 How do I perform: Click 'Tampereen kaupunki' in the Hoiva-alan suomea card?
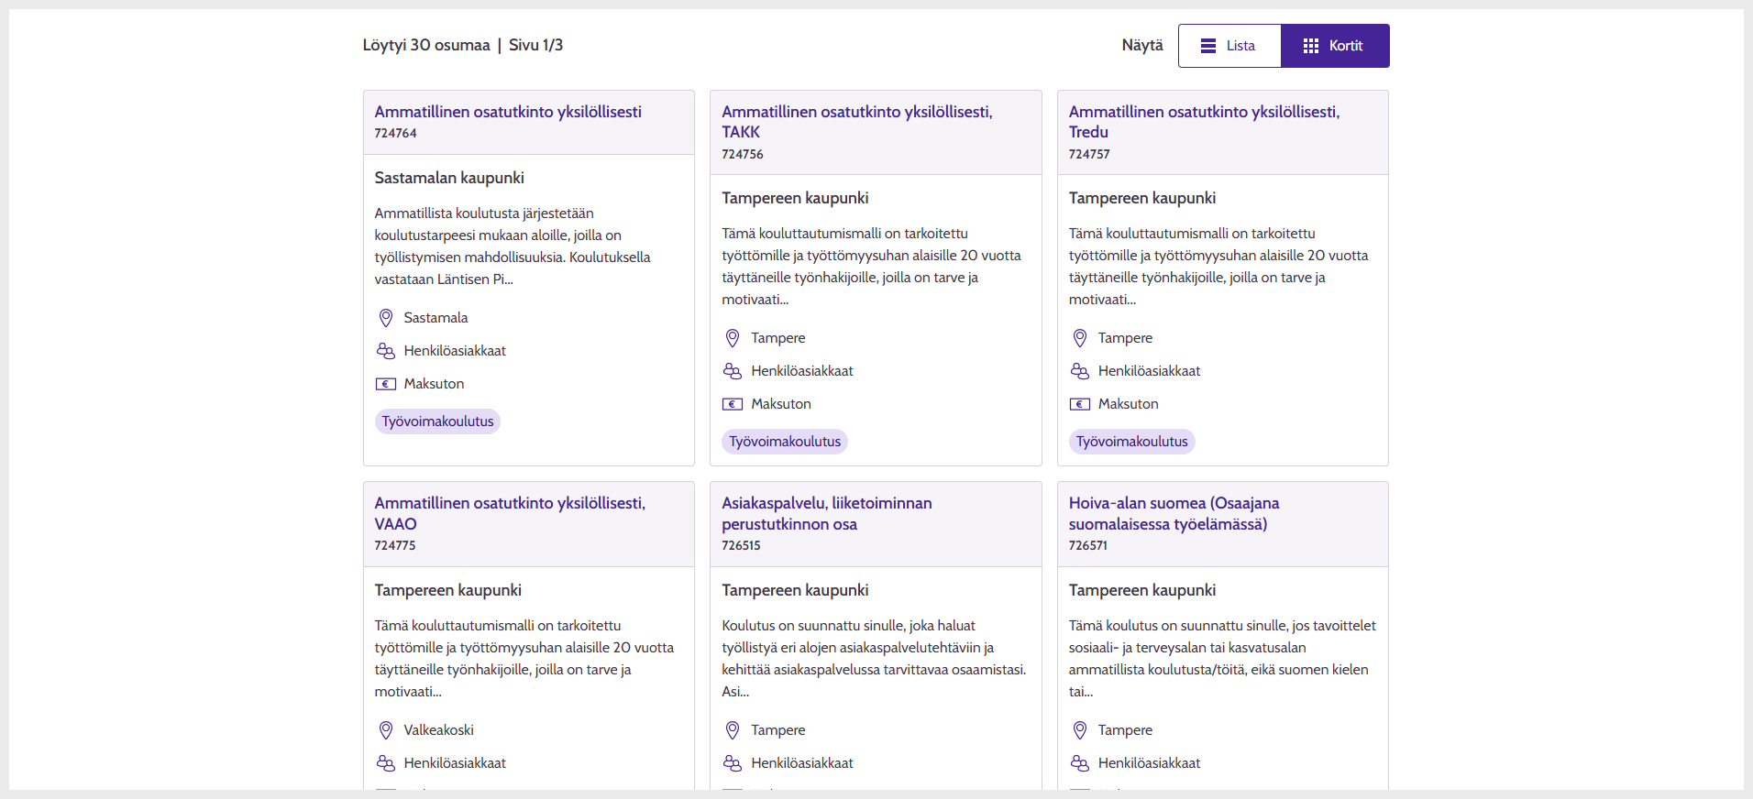pos(1142,590)
